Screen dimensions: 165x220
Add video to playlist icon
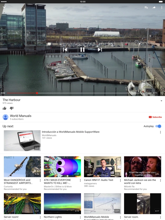coord(146,7)
